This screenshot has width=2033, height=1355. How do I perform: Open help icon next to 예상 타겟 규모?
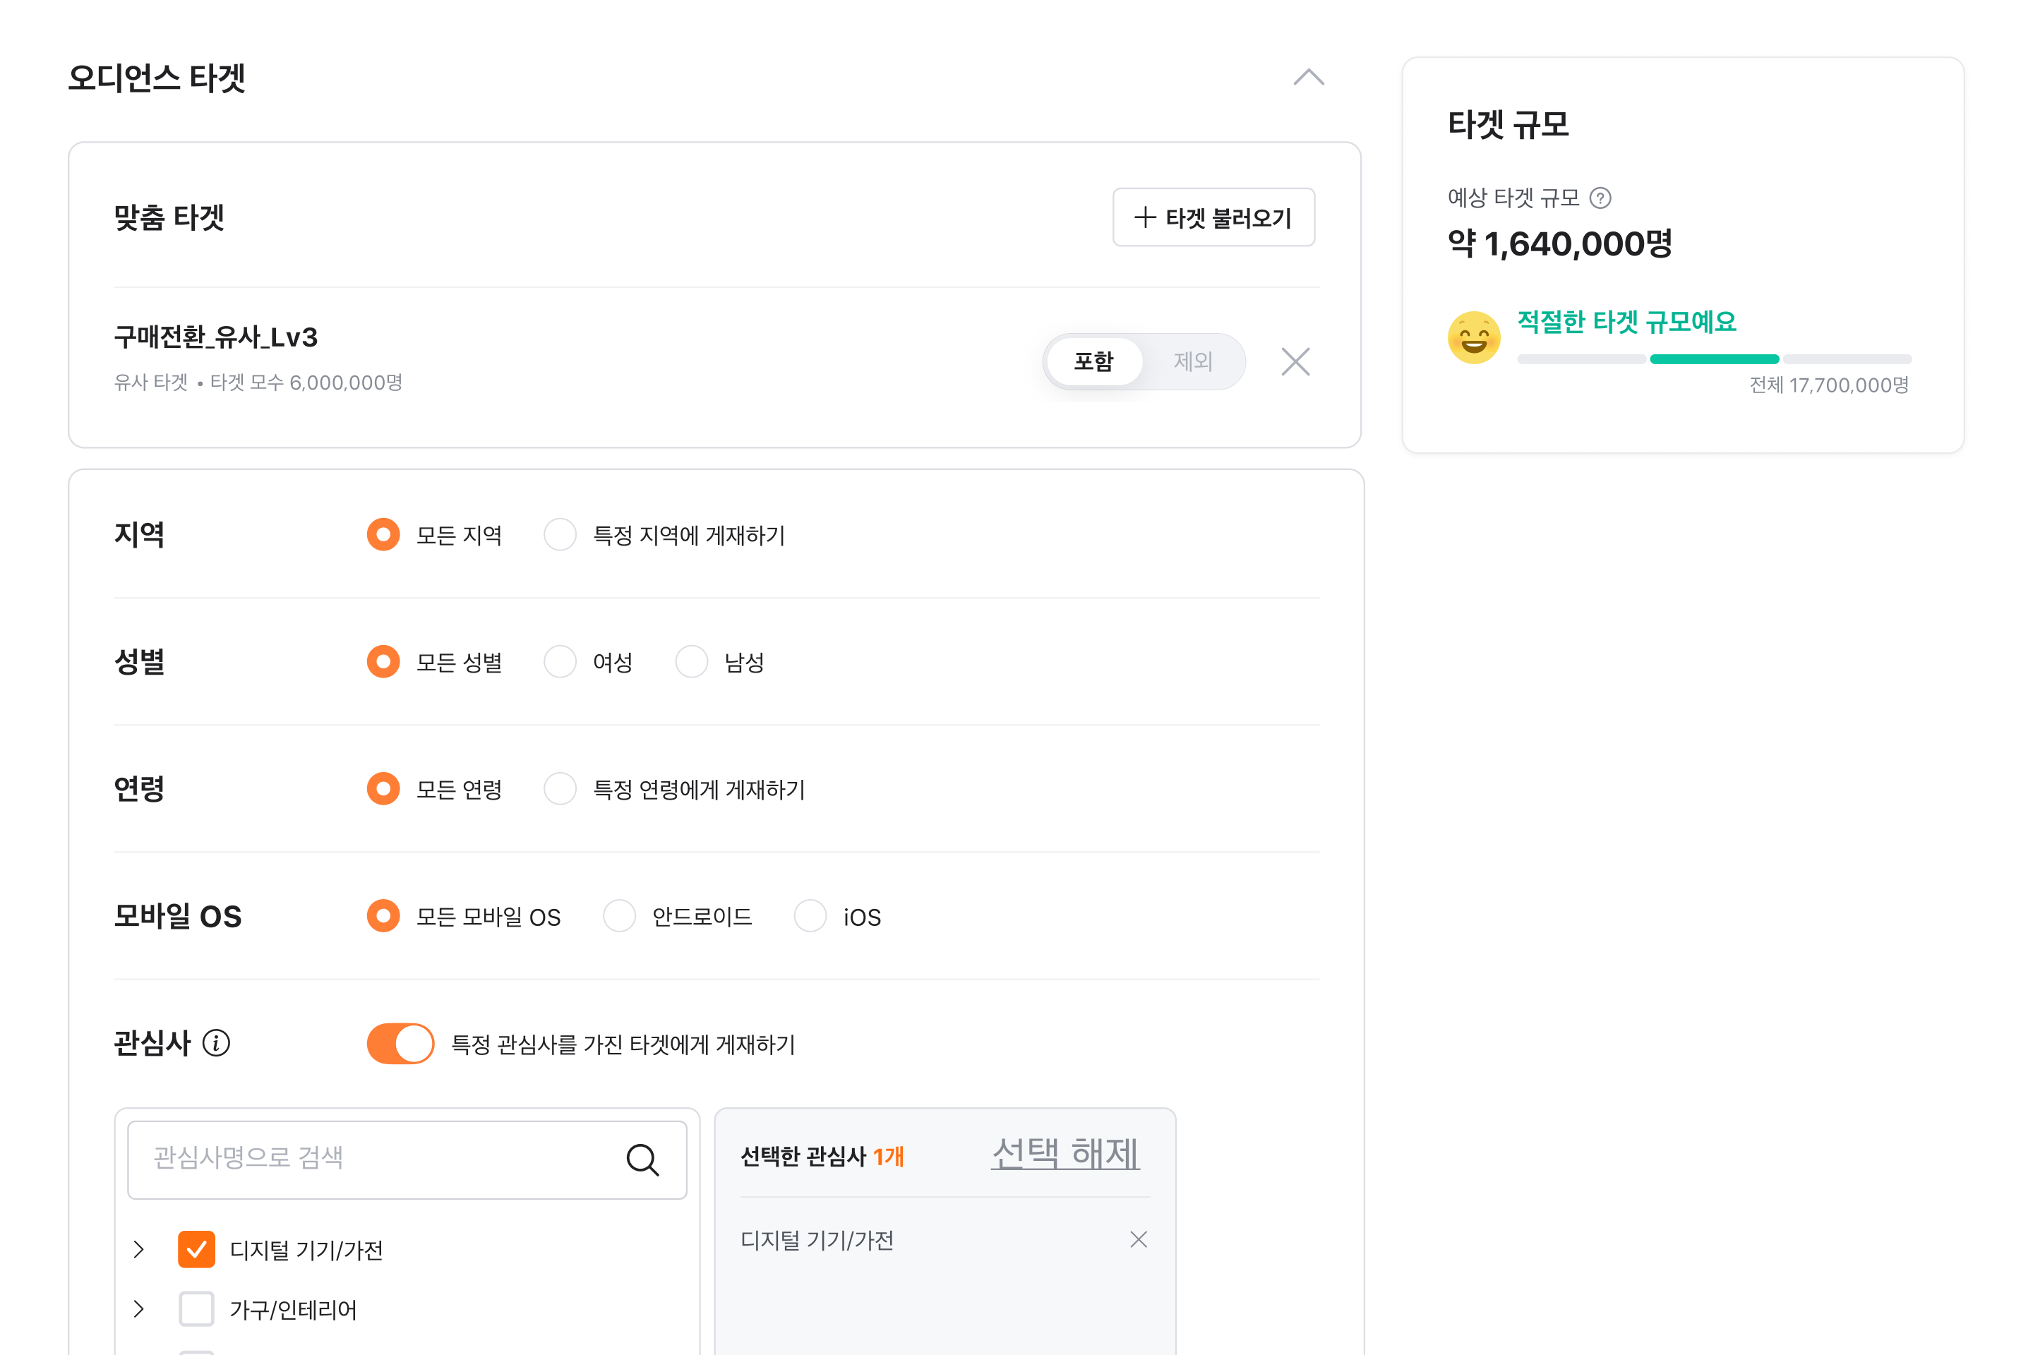click(1600, 198)
